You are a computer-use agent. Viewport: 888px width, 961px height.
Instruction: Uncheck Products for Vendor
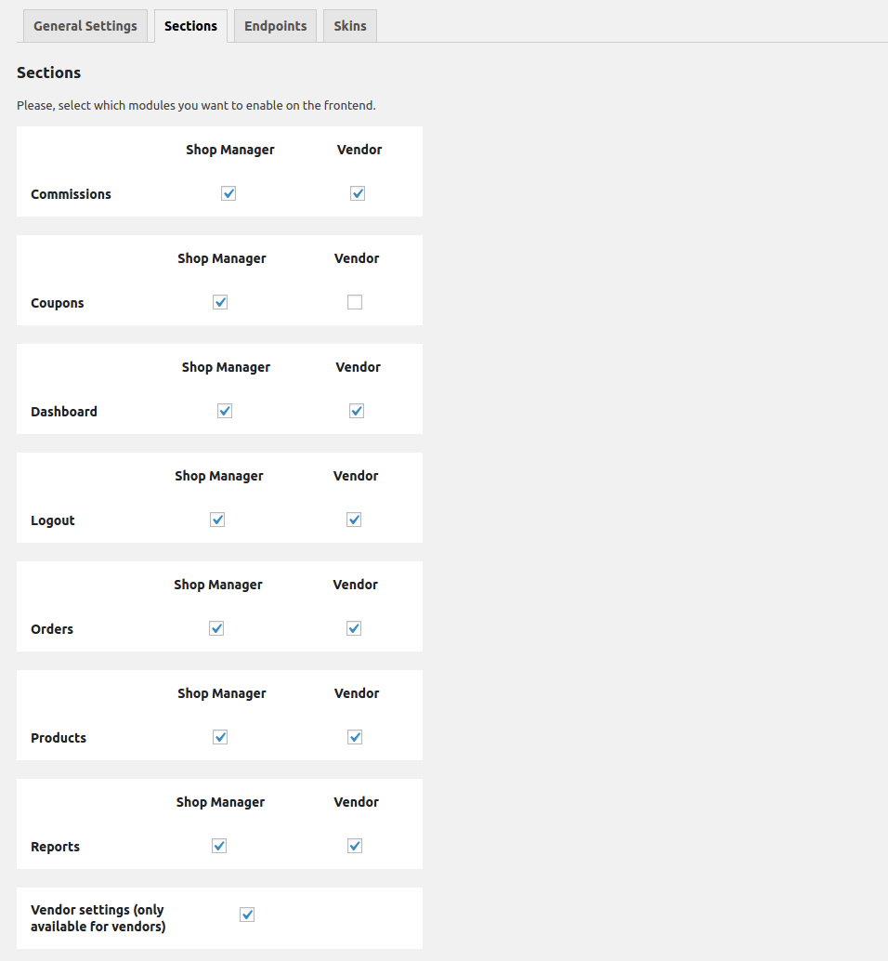[355, 737]
